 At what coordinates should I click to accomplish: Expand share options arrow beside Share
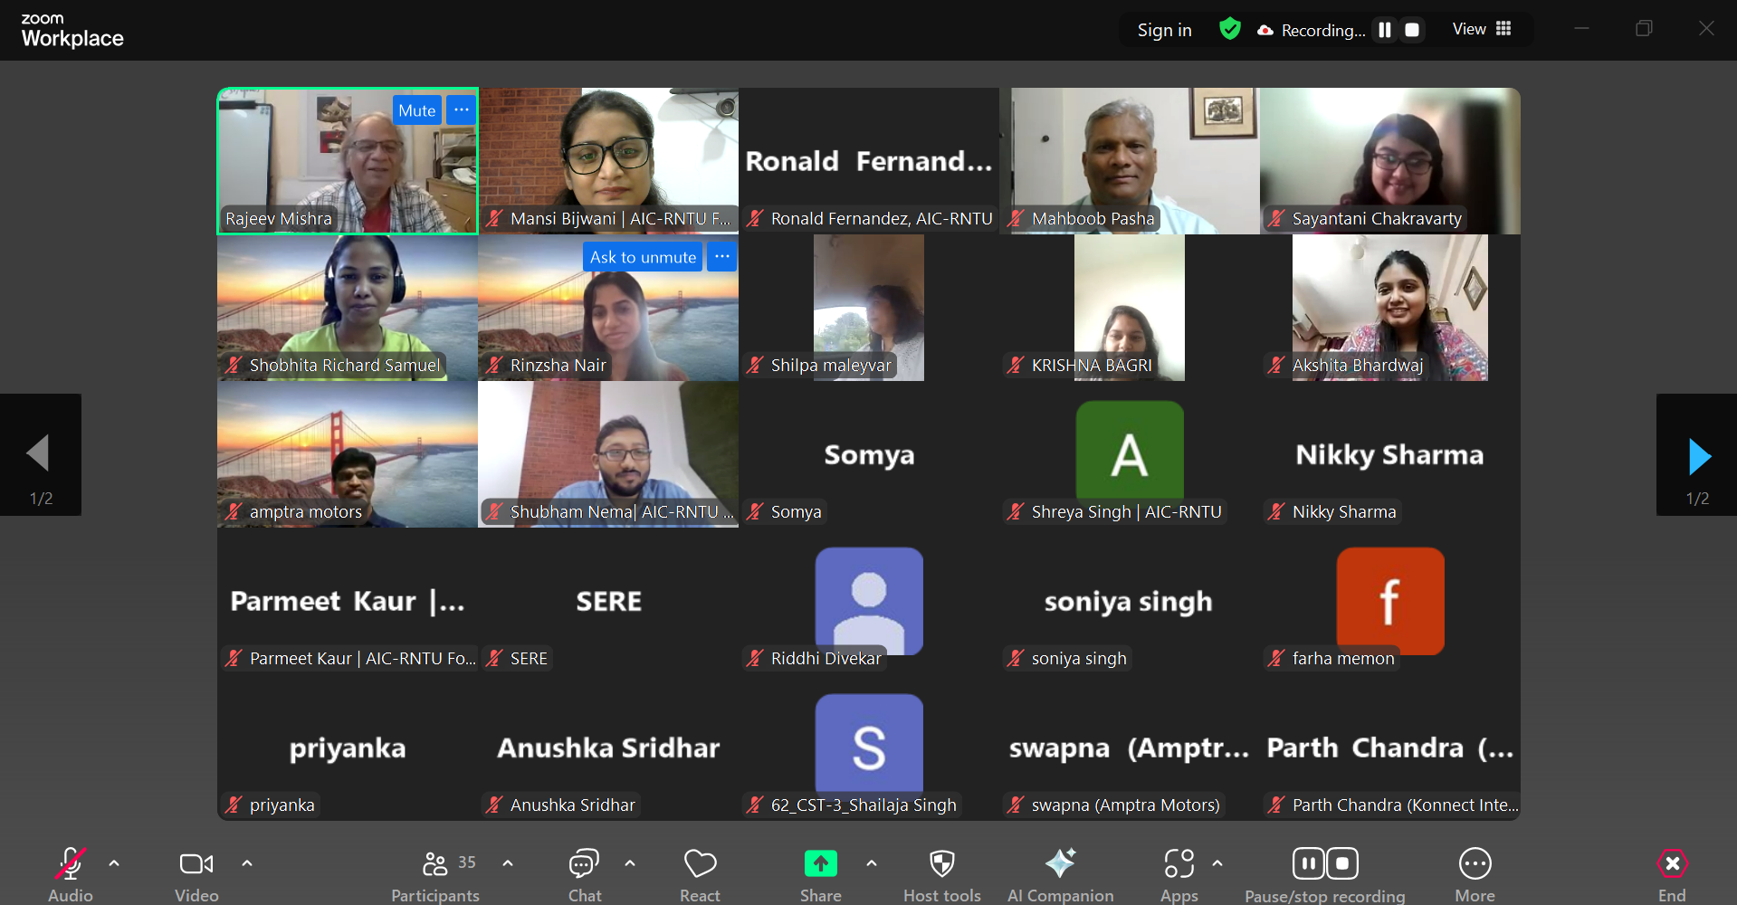point(872,863)
